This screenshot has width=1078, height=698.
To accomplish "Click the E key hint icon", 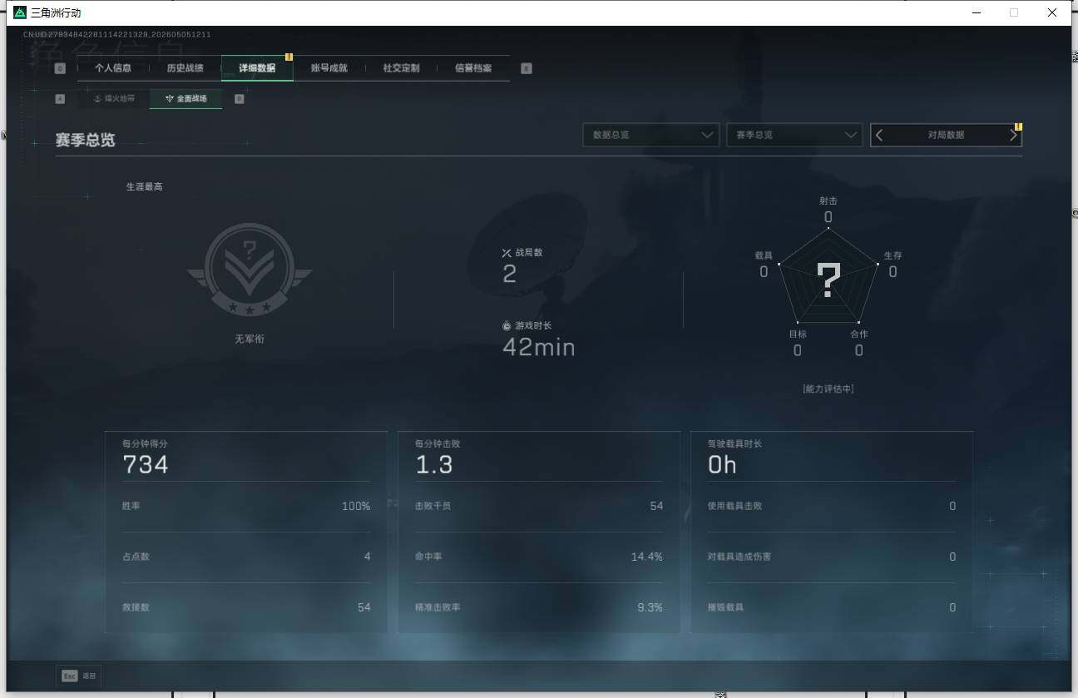I will (527, 68).
